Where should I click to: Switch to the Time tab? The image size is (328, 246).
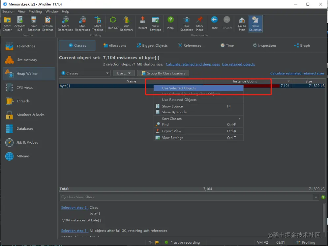click(227, 45)
